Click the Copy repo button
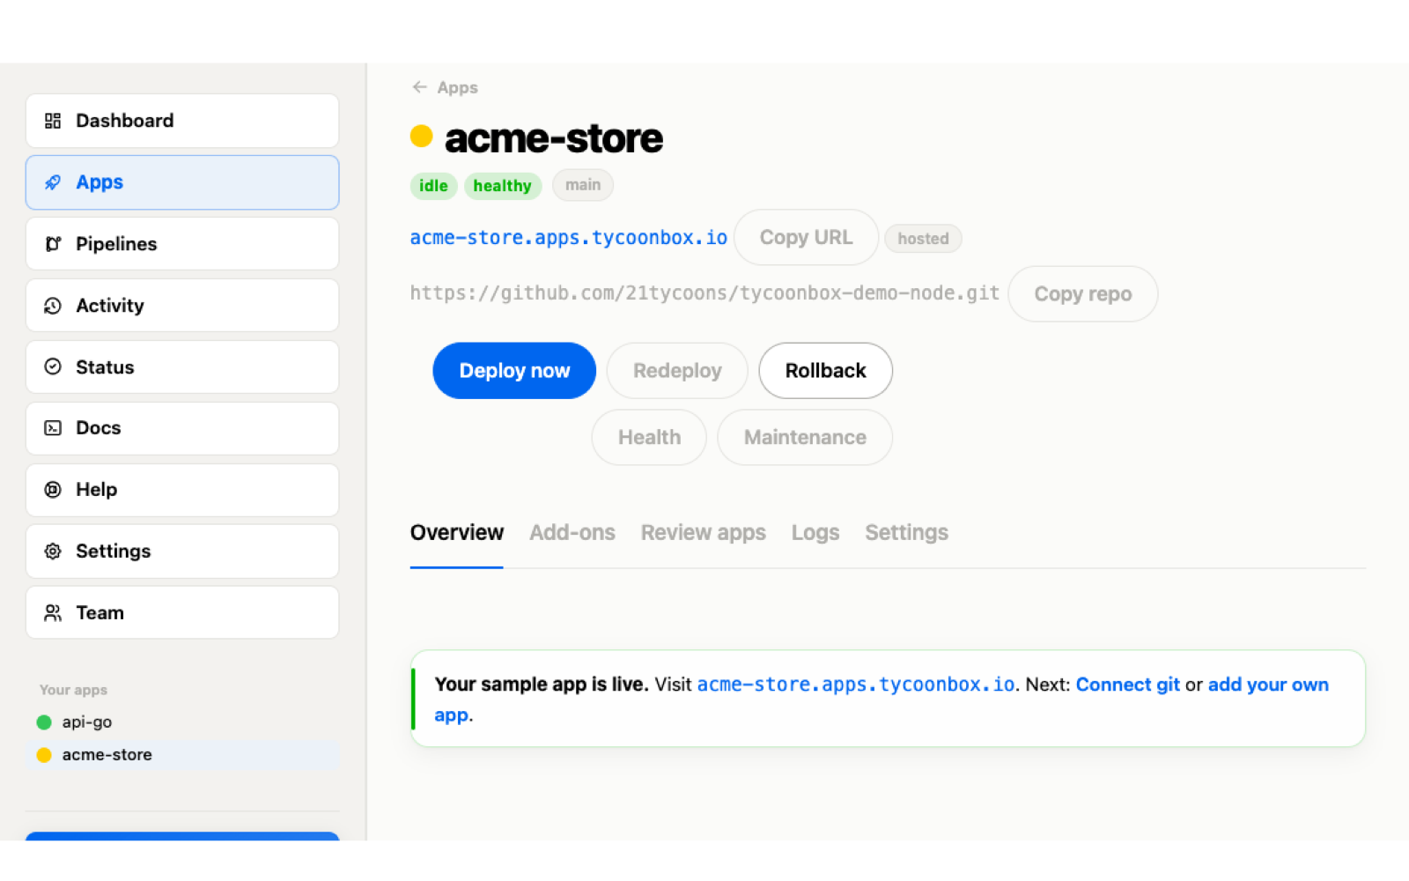1409x881 pixels. pos(1082,294)
